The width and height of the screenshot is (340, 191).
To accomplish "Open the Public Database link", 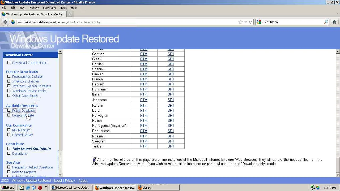I will [x=23, y=111].
